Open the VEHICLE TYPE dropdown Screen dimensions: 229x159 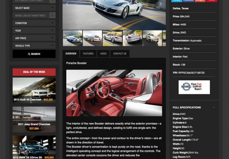pyautogui.click(x=34, y=46)
